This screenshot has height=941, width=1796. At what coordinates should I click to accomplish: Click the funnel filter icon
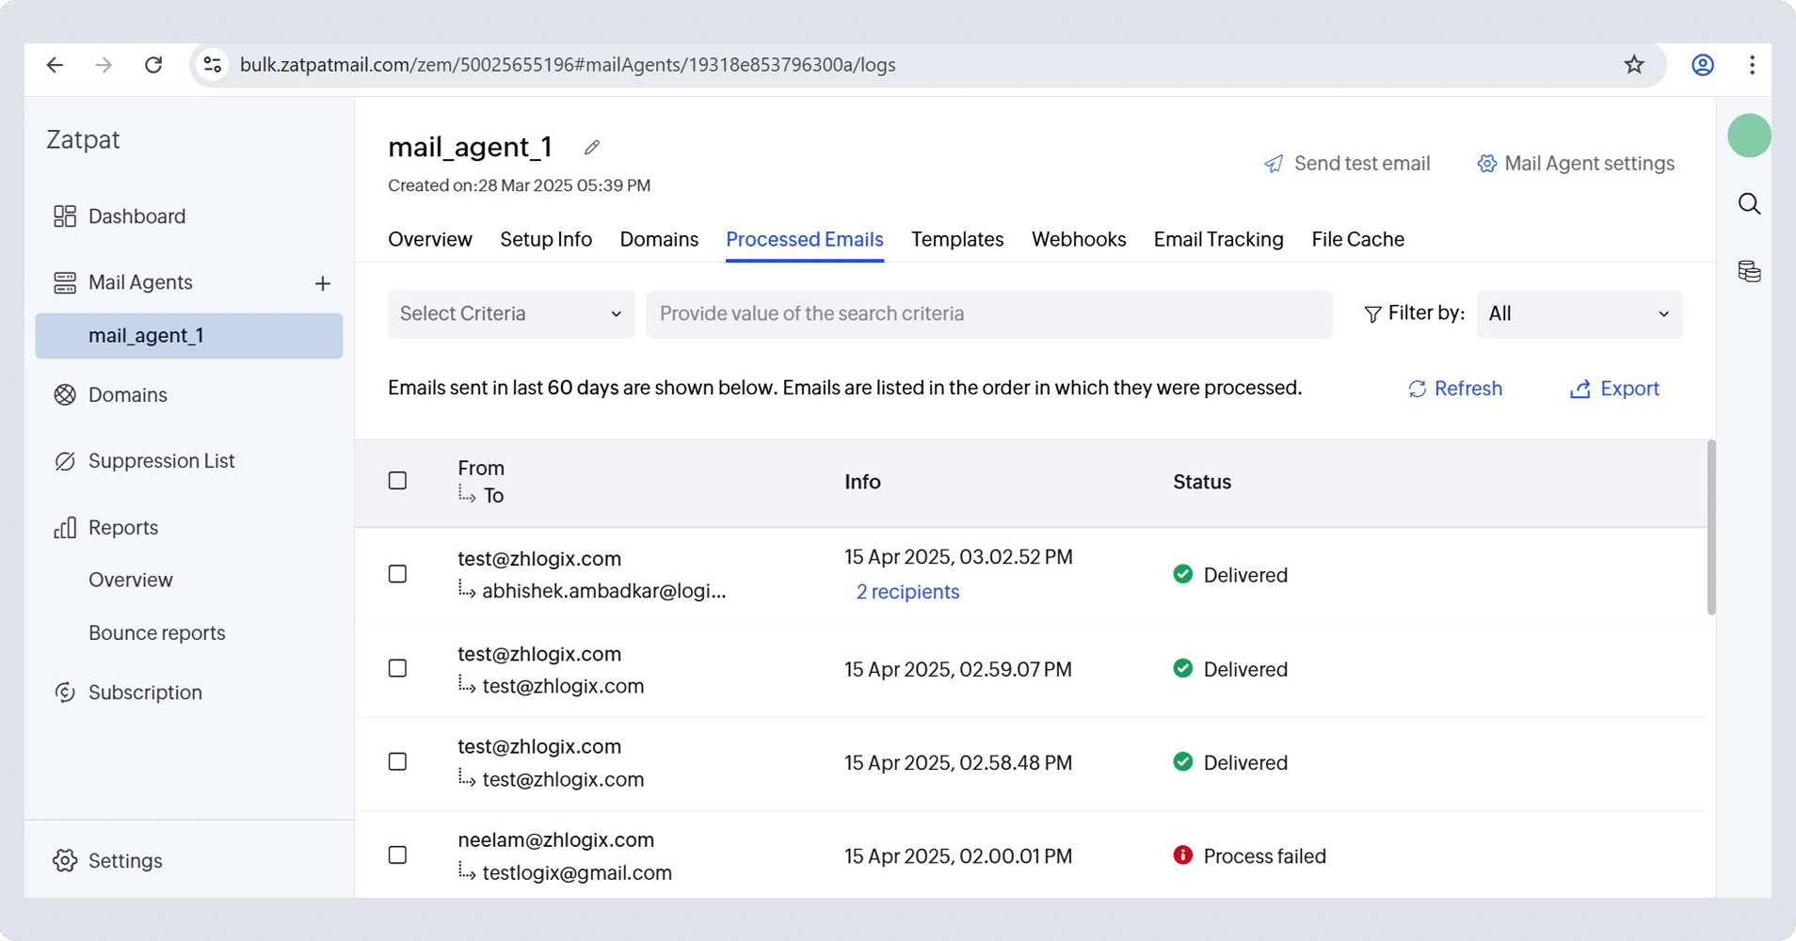click(x=1372, y=314)
